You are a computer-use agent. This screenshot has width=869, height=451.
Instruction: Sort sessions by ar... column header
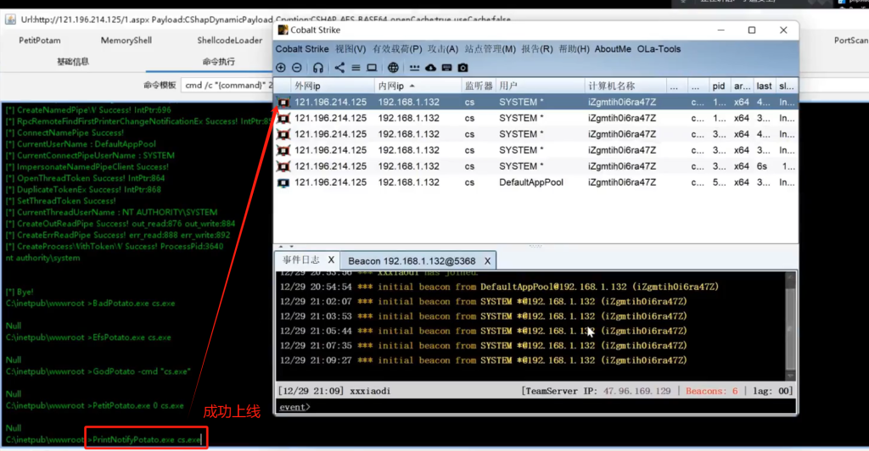(742, 86)
